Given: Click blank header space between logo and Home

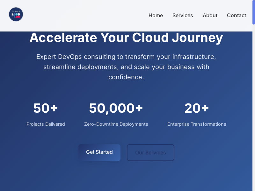Looking at the screenshot, I should coord(83,15).
